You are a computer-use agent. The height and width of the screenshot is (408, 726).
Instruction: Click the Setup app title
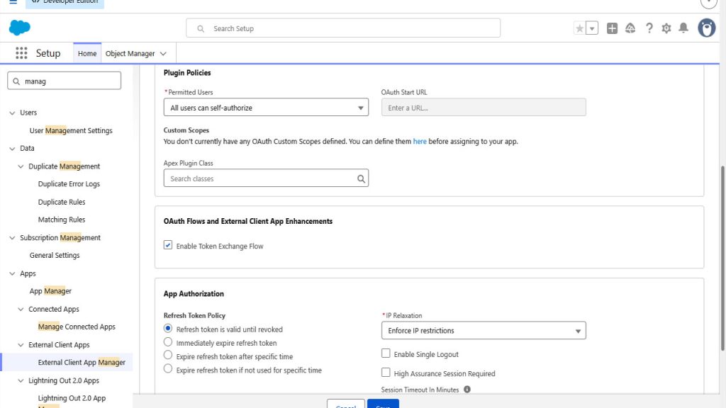pos(48,53)
